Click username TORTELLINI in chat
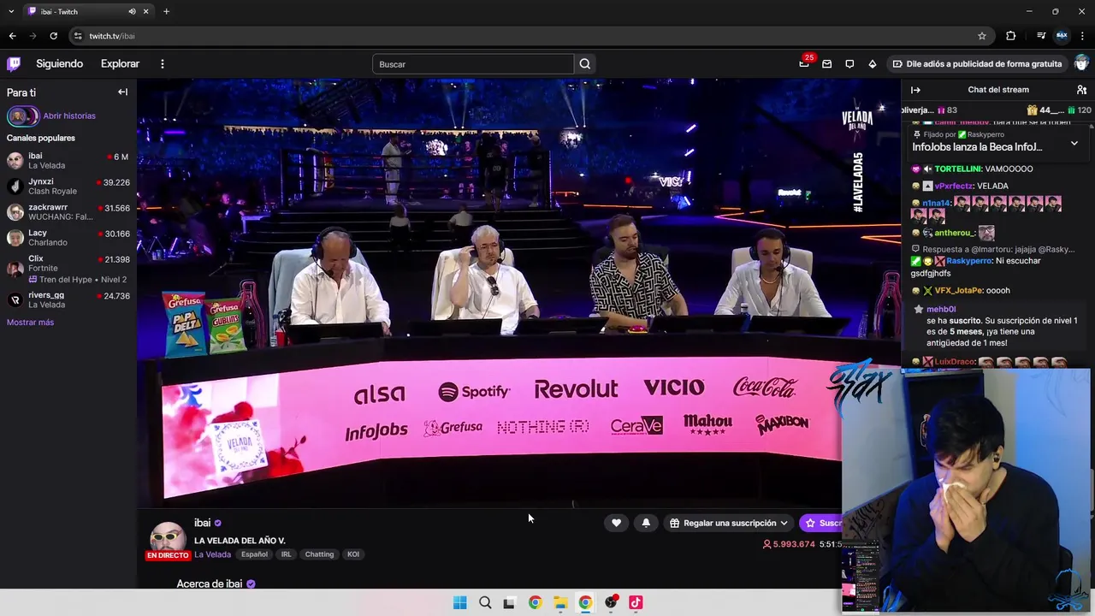Viewport: 1095px width, 616px height. (957, 169)
